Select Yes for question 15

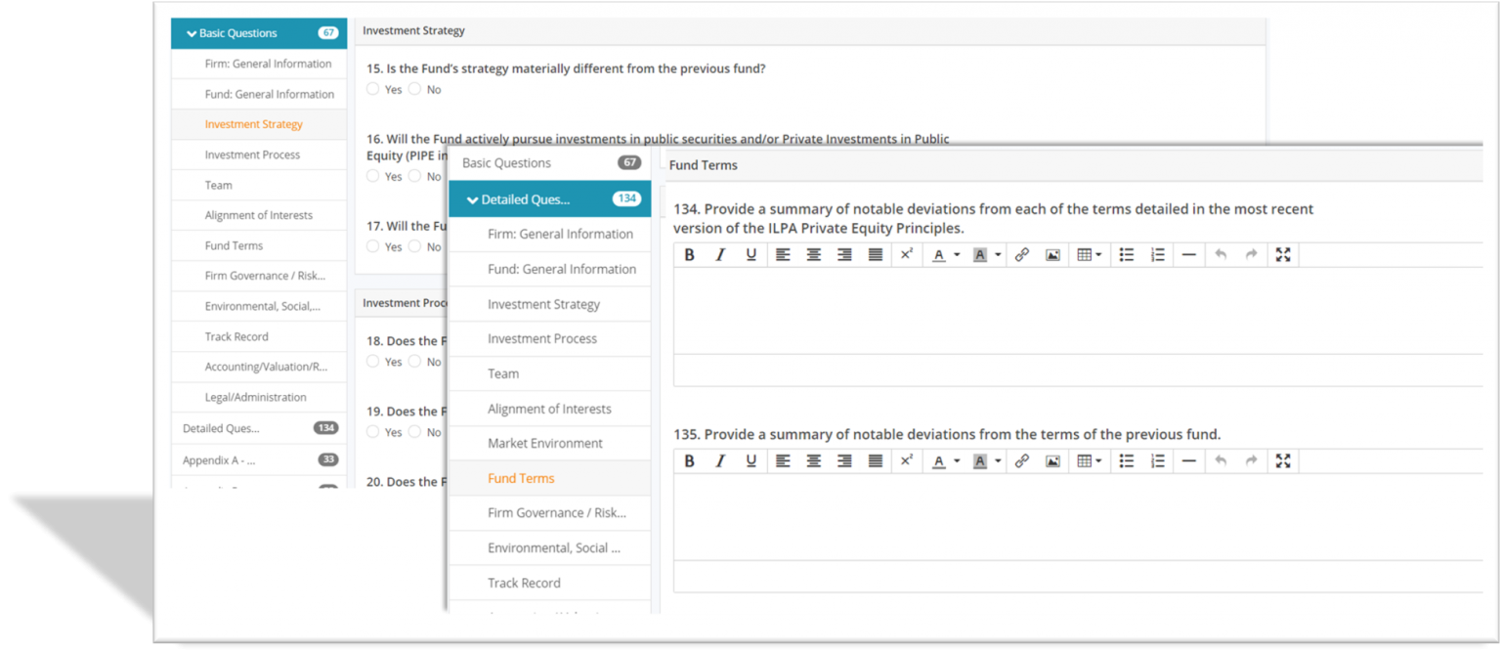(372, 89)
